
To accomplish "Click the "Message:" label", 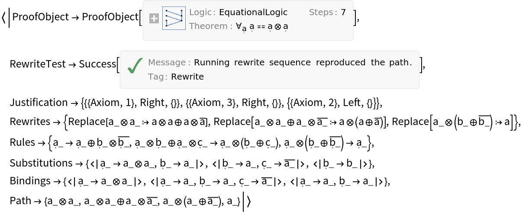I will click(x=169, y=62).
